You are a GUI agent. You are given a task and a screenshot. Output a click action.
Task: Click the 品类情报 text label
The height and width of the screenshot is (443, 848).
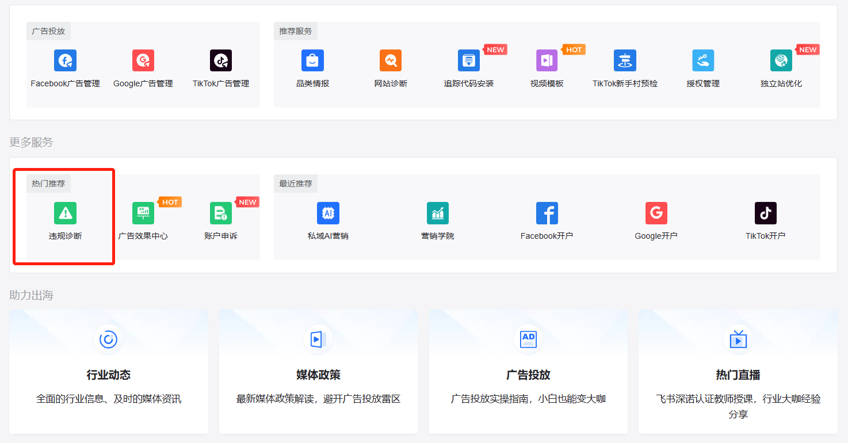point(312,83)
